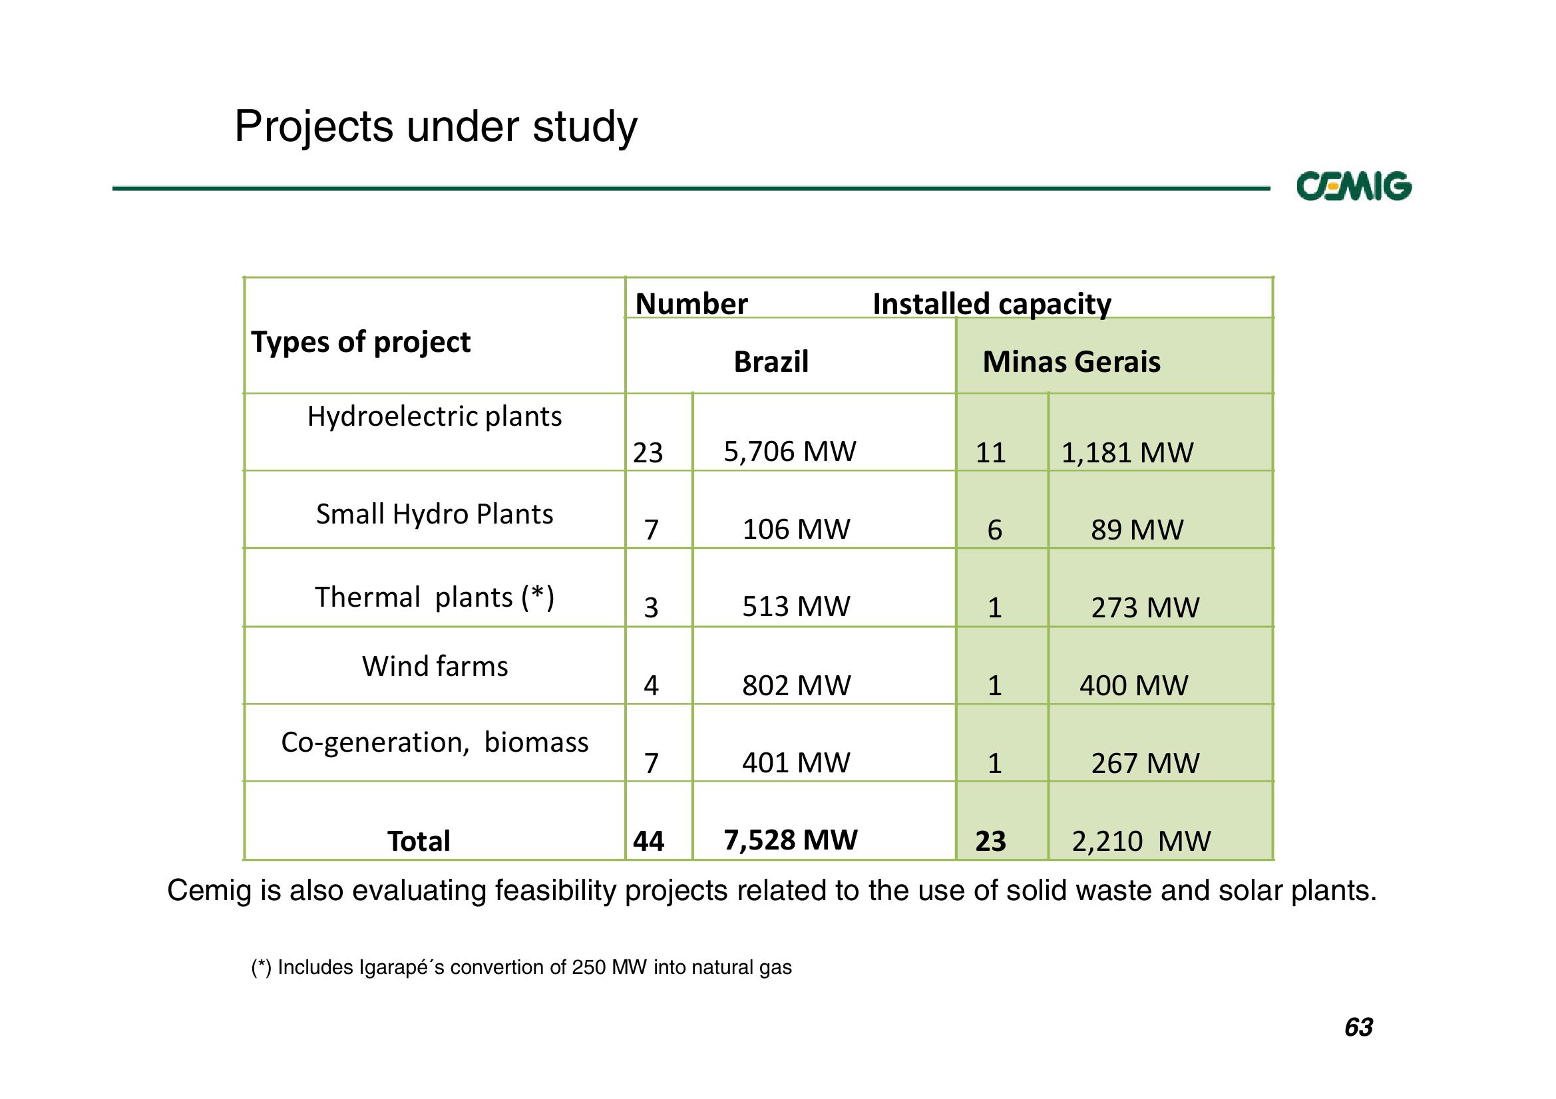Click the page number 63
Viewport: 1556px width, 1099px height.
[x=1359, y=1028]
